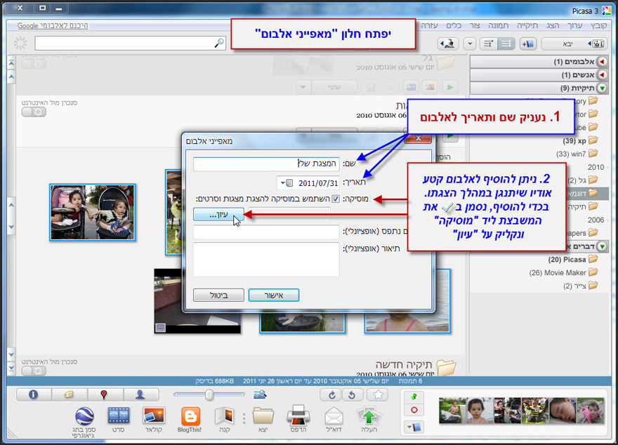This screenshot has height=445, width=618.
Task: Click the יצא export folder icon
Action: pyautogui.click(x=263, y=419)
